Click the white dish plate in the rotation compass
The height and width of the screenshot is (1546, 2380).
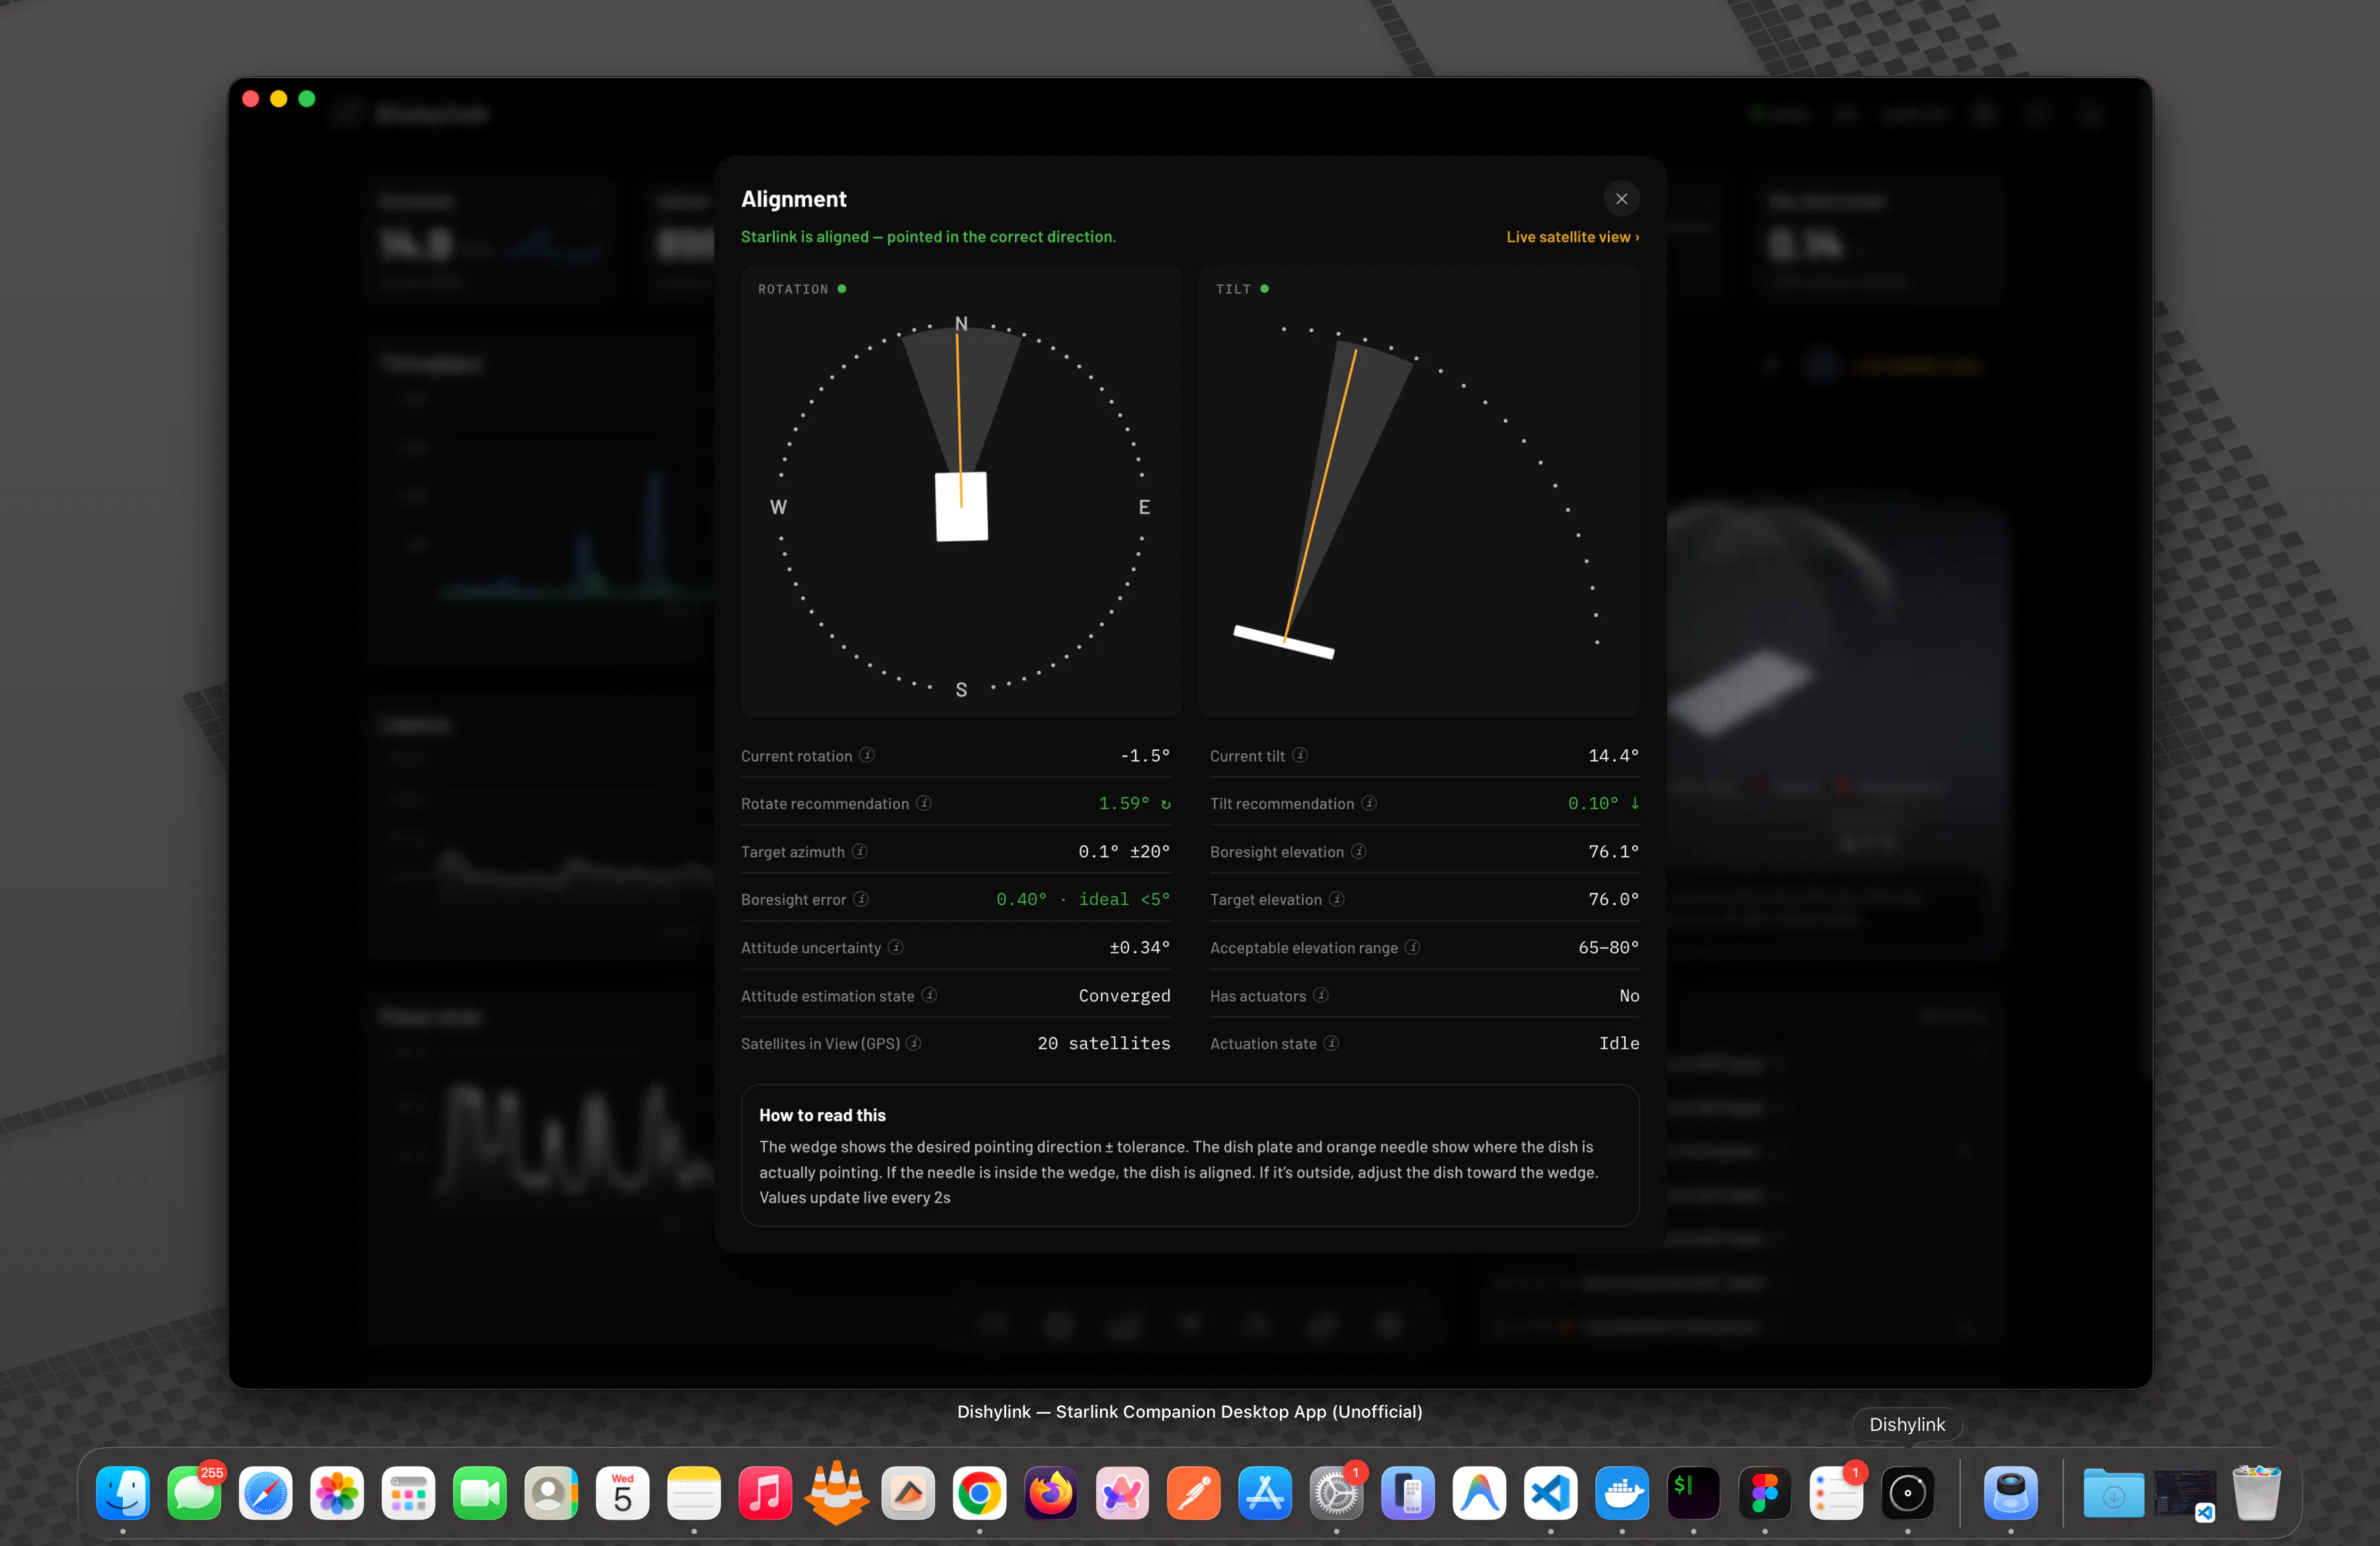pos(961,507)
